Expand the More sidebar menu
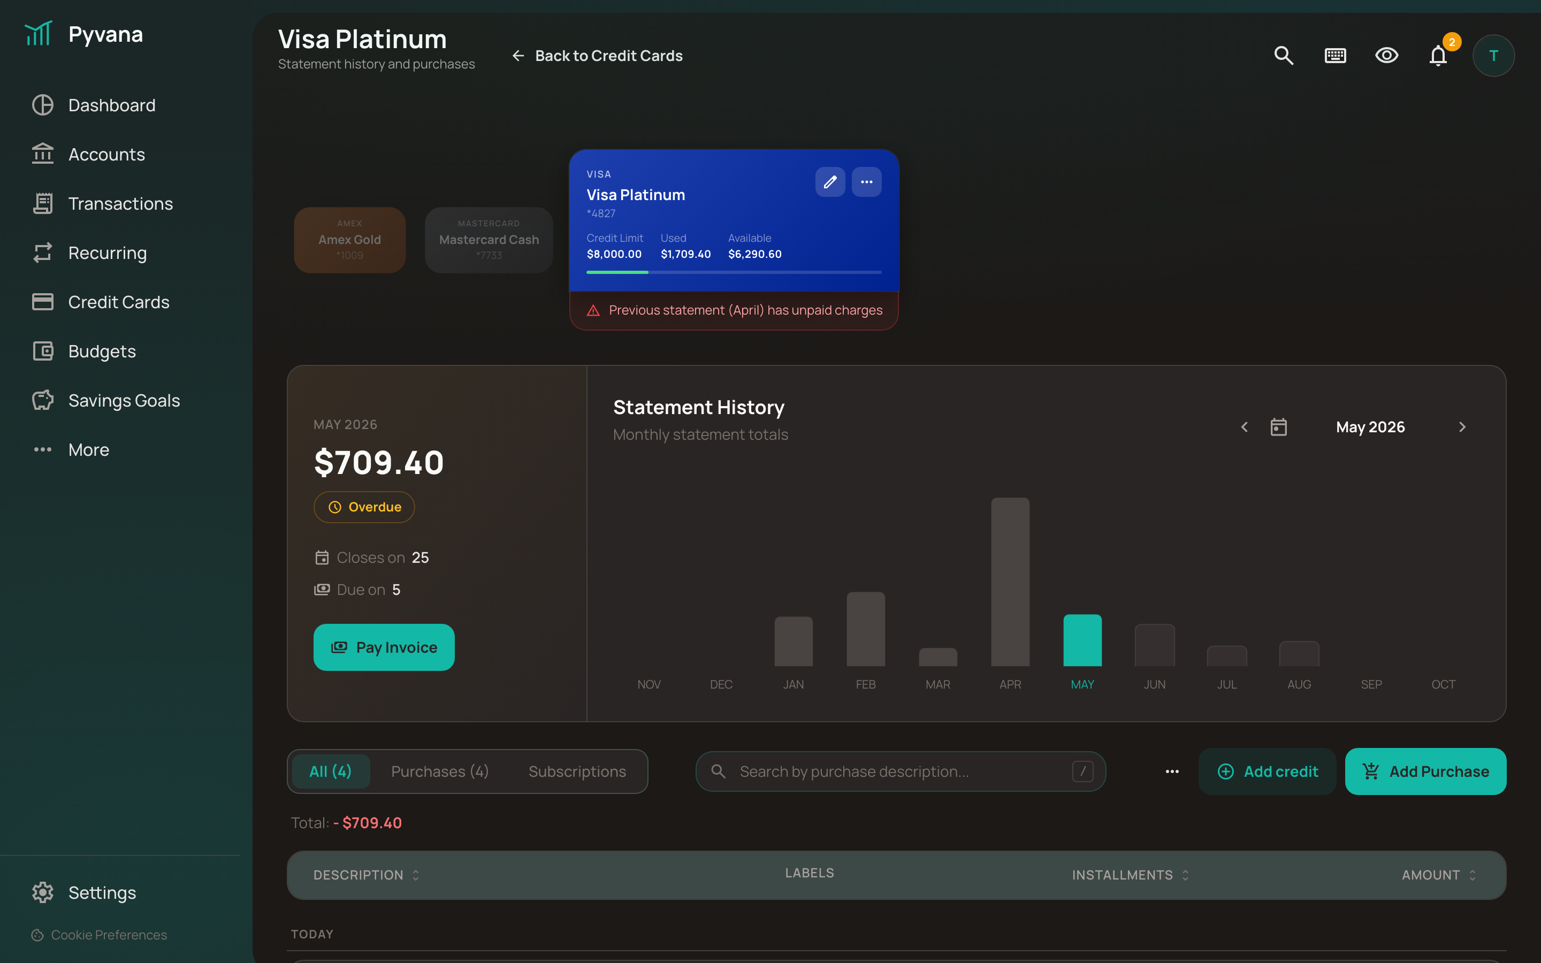This screenshot has width=1541, height=963. click(71, 449)
